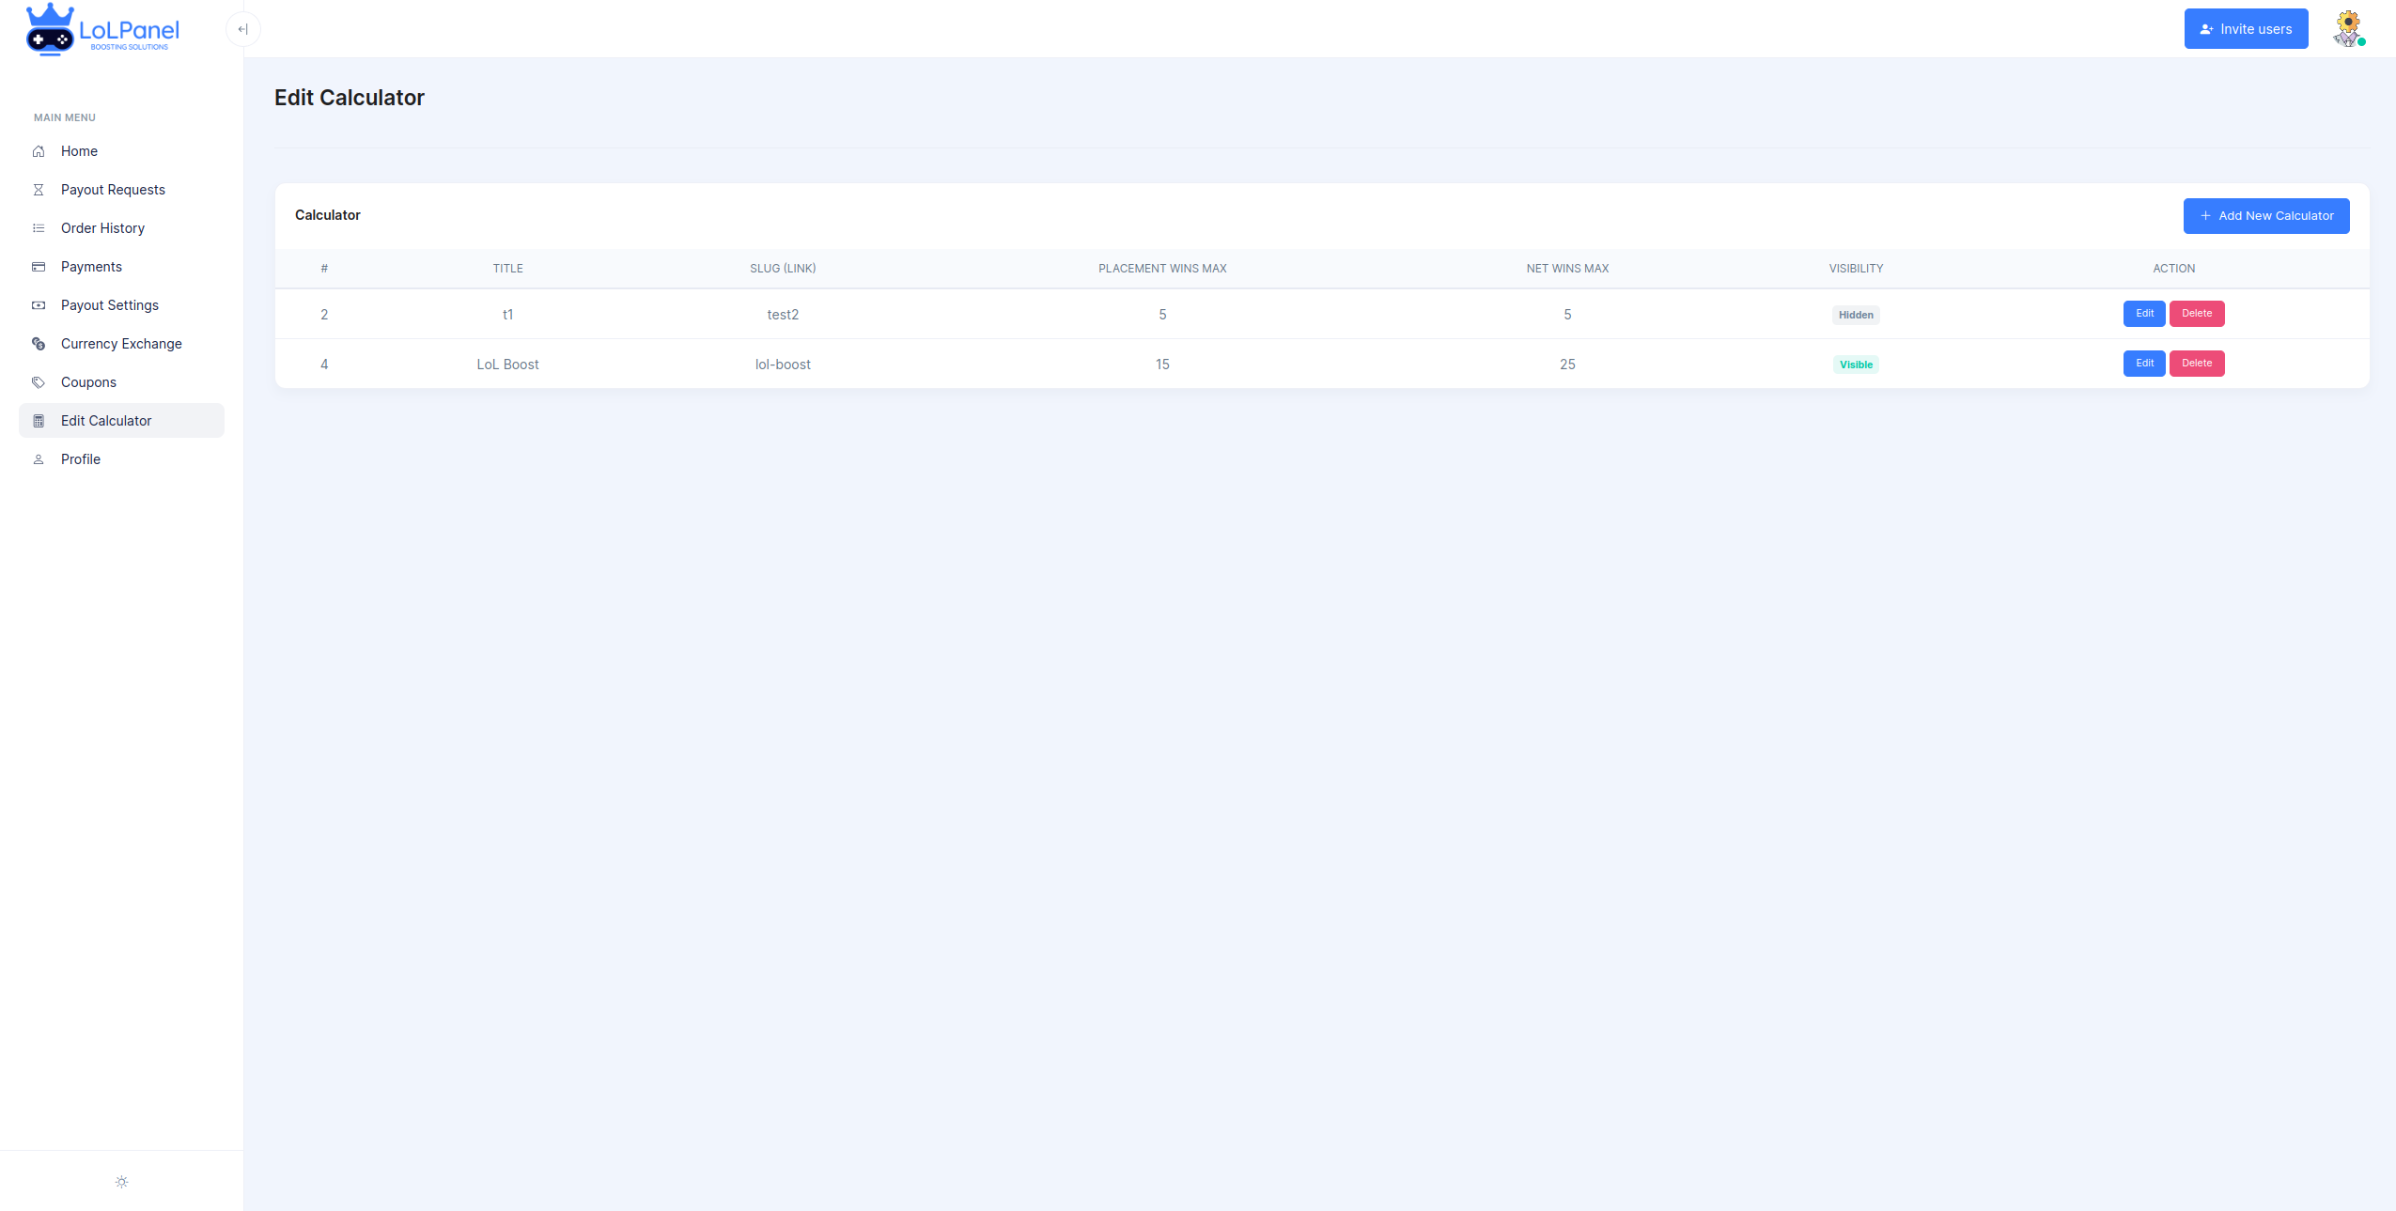2396x1211 pixels.
Task: Click the Order History list icon
Action: (39, 228)
